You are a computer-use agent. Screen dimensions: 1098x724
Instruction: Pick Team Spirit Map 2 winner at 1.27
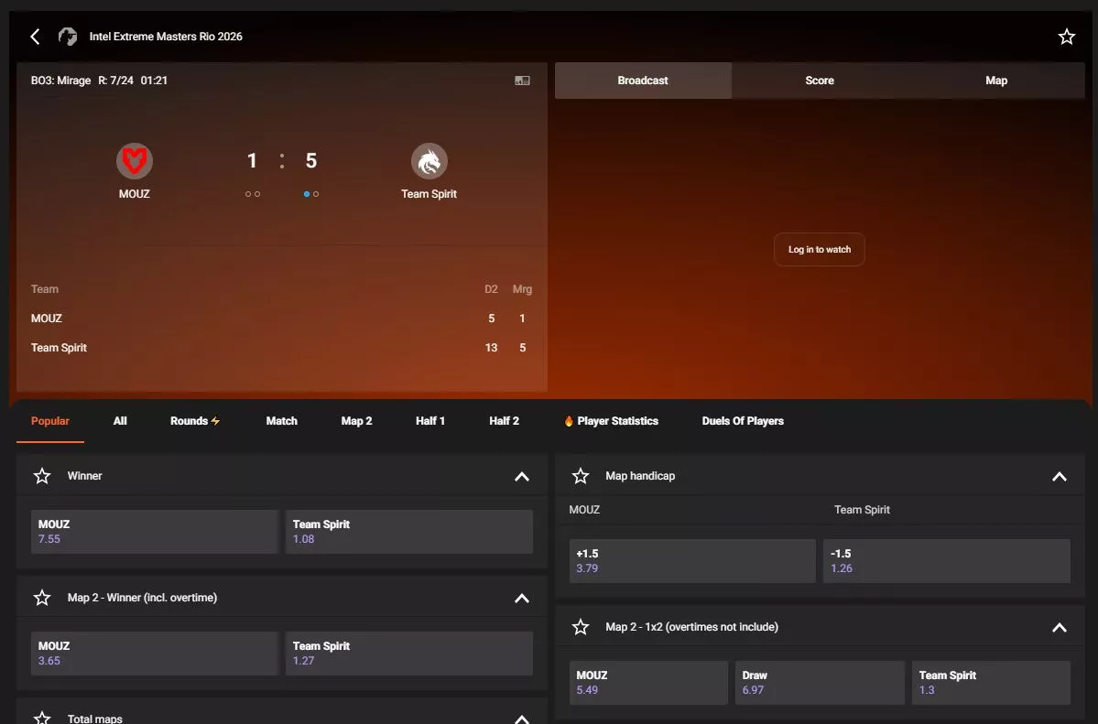409,654
